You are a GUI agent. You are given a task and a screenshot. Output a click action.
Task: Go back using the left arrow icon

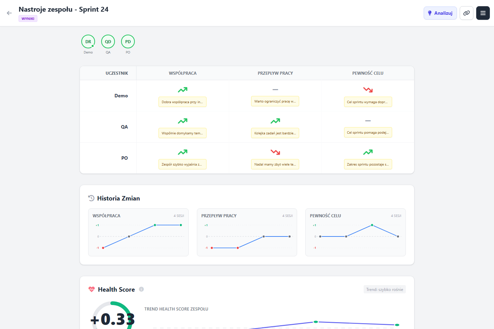[x=9, y=13]
